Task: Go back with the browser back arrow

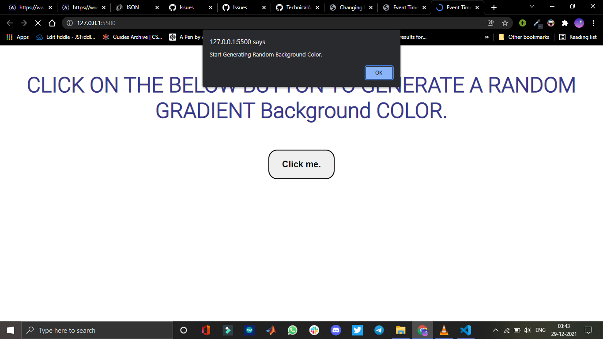Action: pos(10,23)
